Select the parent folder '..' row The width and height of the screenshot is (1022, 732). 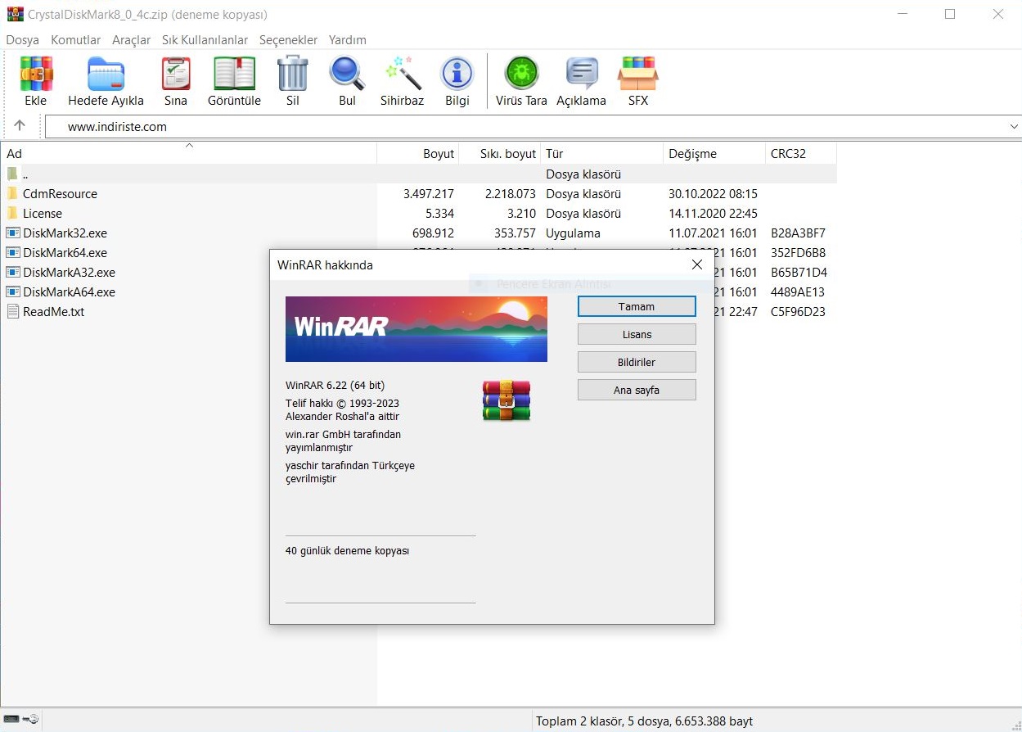[419, 174]
